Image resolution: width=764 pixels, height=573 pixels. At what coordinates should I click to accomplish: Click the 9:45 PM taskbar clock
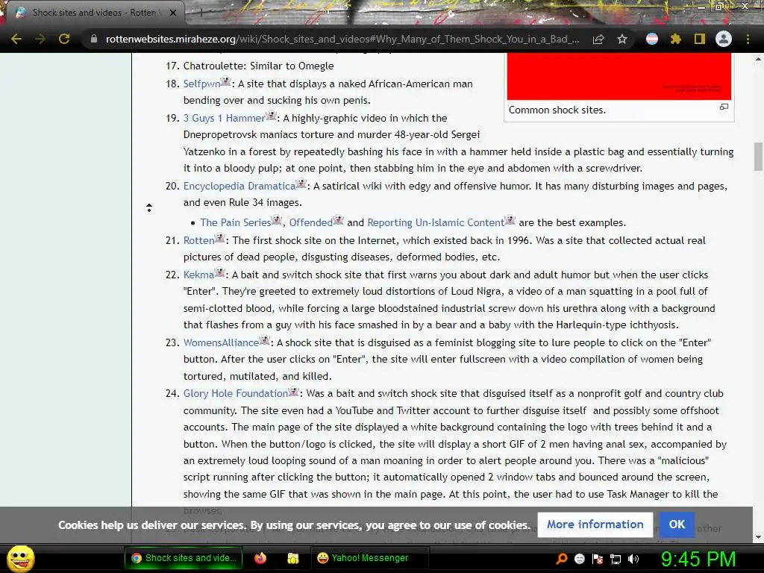click(x=698, y=558)
